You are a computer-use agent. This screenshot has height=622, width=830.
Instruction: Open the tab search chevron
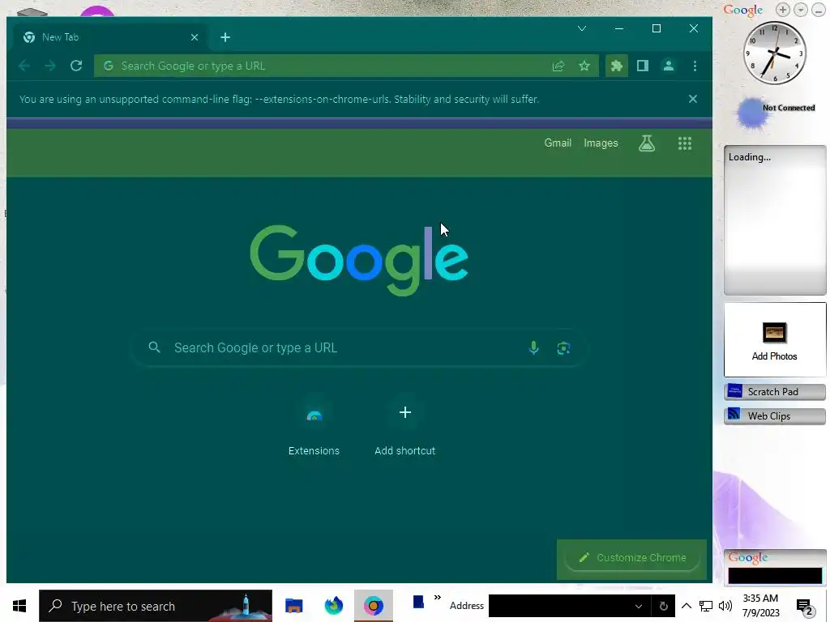pyautogui.click(x=582, y=28)
